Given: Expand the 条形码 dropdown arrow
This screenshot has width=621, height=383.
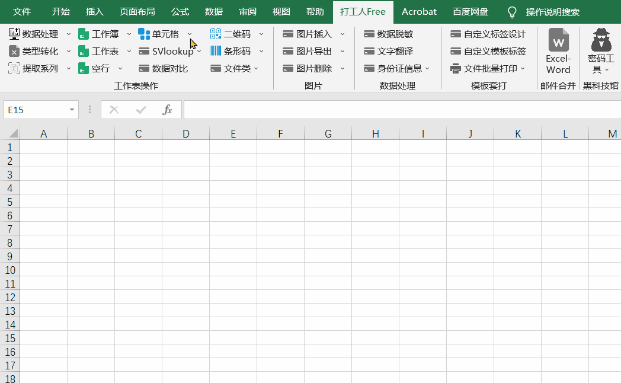Looking at the screenshot, I should pos(261,51).
